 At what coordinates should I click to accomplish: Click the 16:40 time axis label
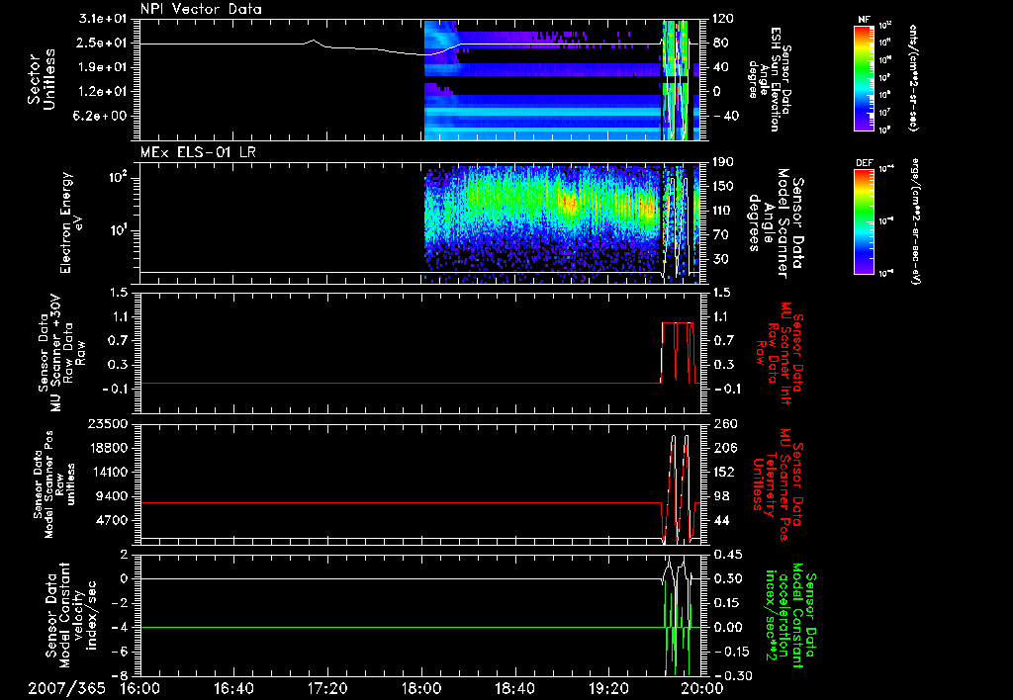click(233, 688)
